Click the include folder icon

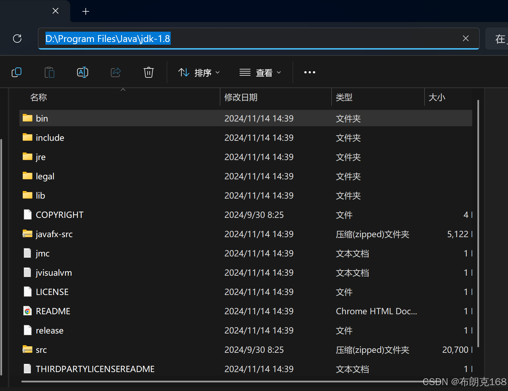click(x=28, y=137)
